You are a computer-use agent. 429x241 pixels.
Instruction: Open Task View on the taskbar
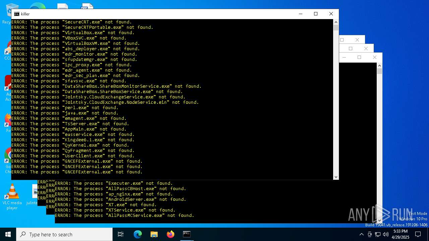[121, 234]
